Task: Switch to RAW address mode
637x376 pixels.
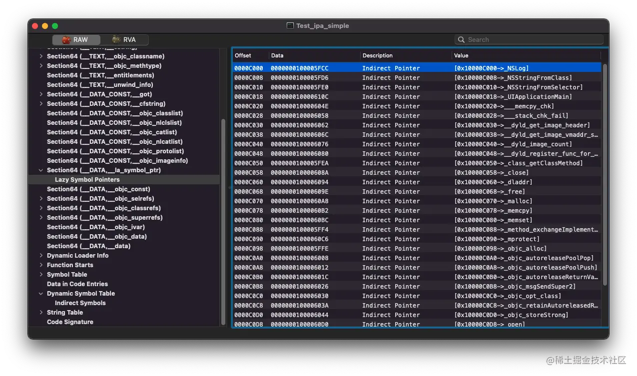Action: [75, 40]
